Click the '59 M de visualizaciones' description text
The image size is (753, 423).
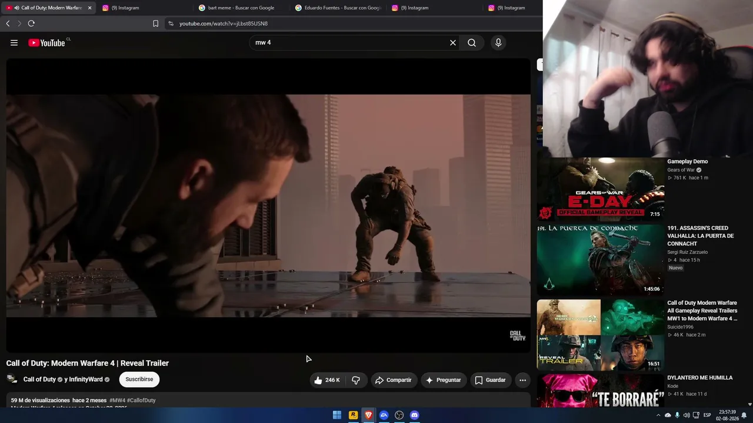coord(41,401)
